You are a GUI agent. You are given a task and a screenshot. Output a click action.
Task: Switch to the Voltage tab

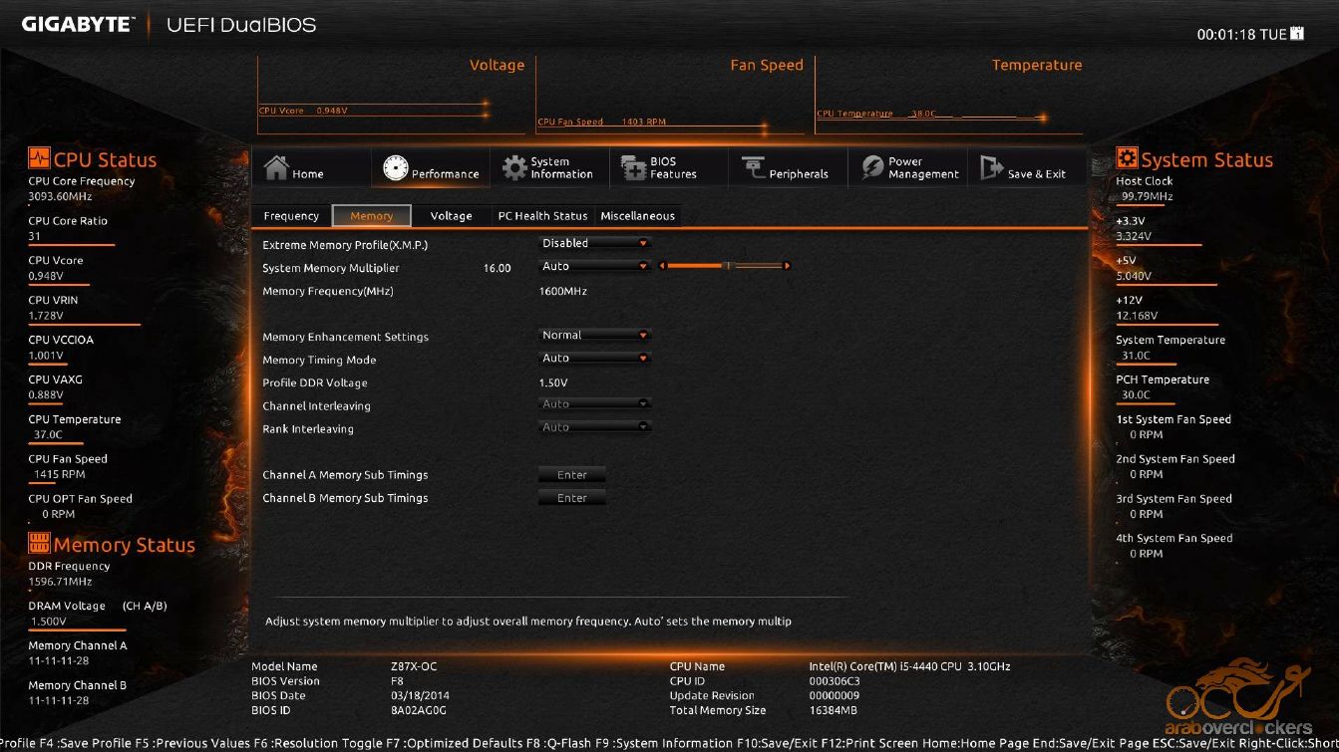(451, 216)
